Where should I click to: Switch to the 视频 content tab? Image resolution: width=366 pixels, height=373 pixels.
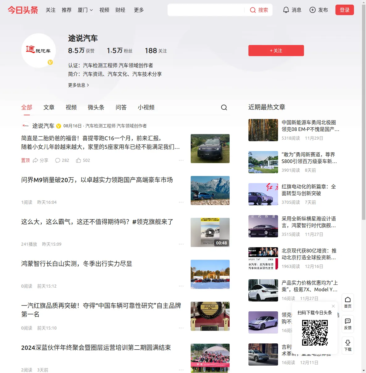[71, 107]
